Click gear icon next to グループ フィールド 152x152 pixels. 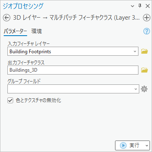144,89
